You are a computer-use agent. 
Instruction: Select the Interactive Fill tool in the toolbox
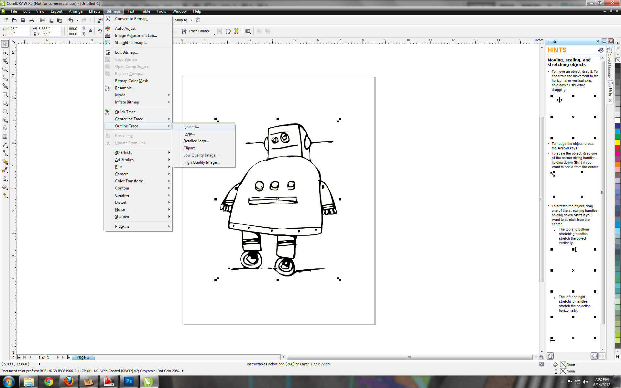(x=5, y=195)
